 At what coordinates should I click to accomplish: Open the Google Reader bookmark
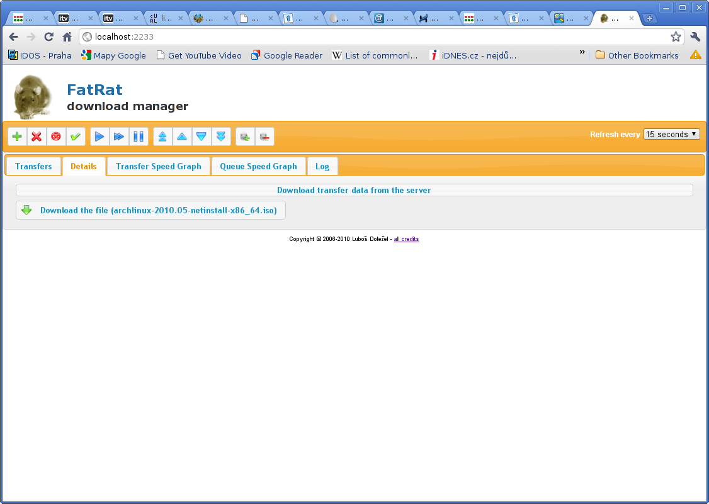pos(286,55)
